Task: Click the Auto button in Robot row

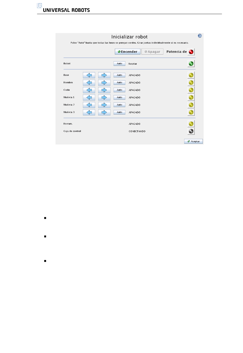Action: tap(119, 64)
